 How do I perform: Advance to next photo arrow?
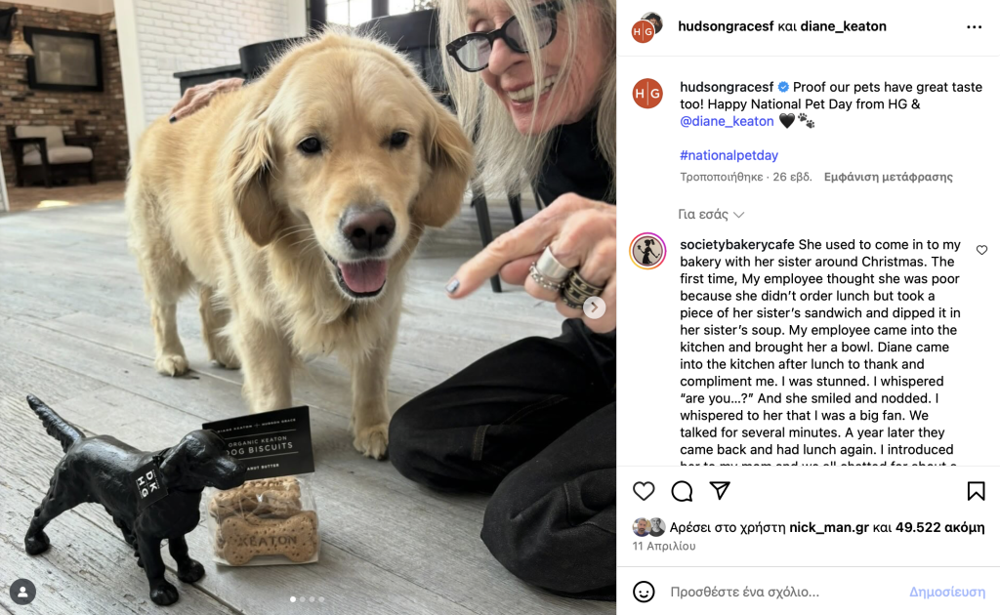(594, 307)
